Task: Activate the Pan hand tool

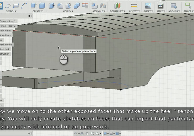Action: [87, 134]
